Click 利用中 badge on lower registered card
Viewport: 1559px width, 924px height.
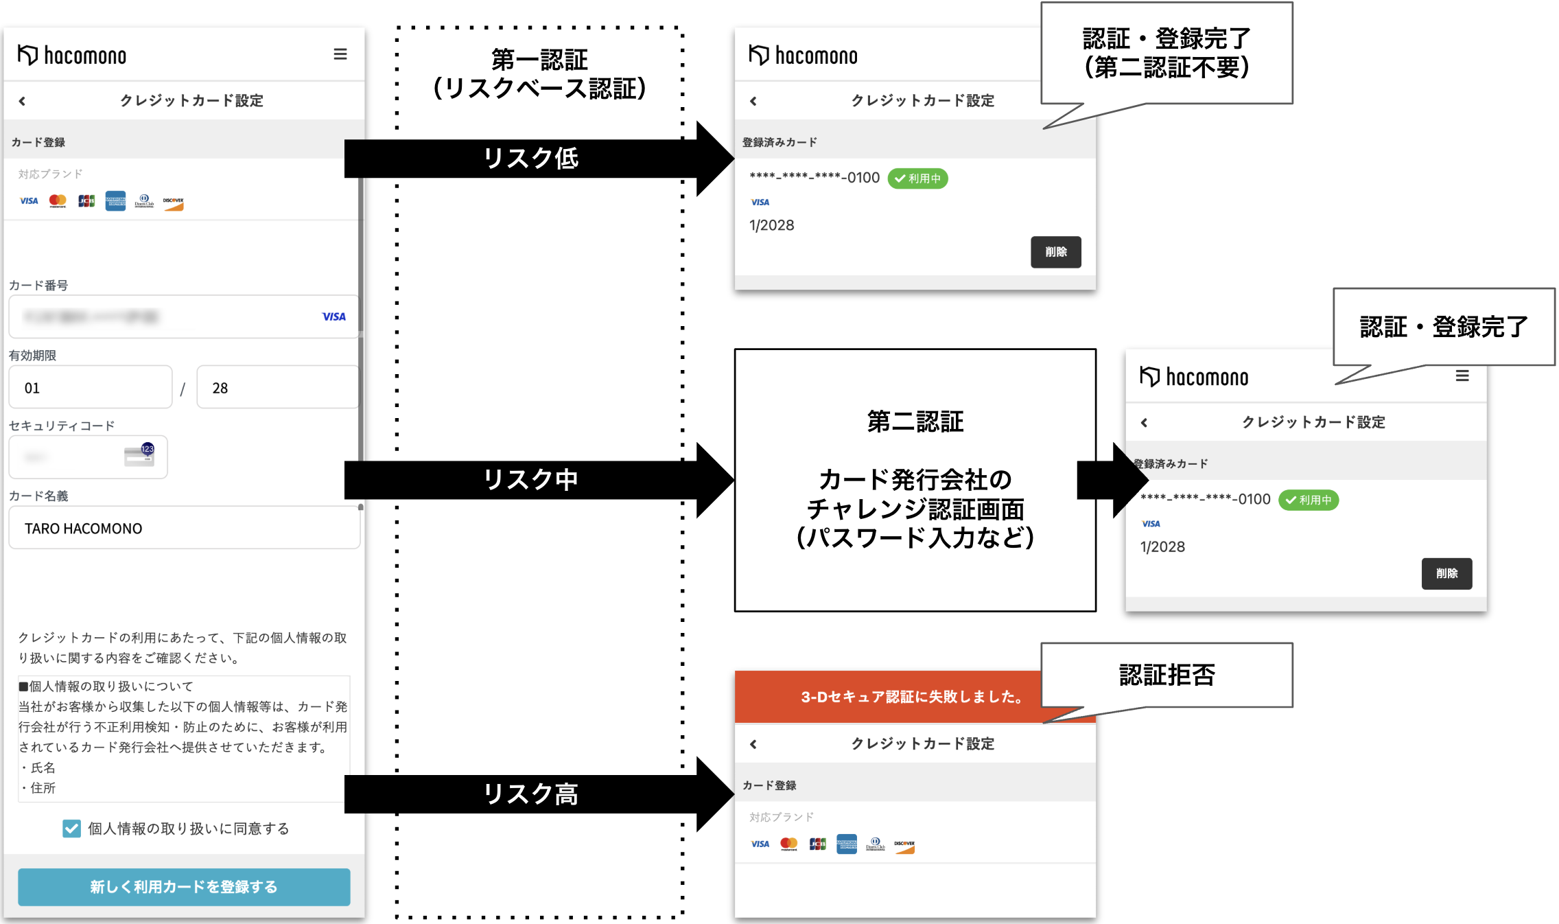1308,500
